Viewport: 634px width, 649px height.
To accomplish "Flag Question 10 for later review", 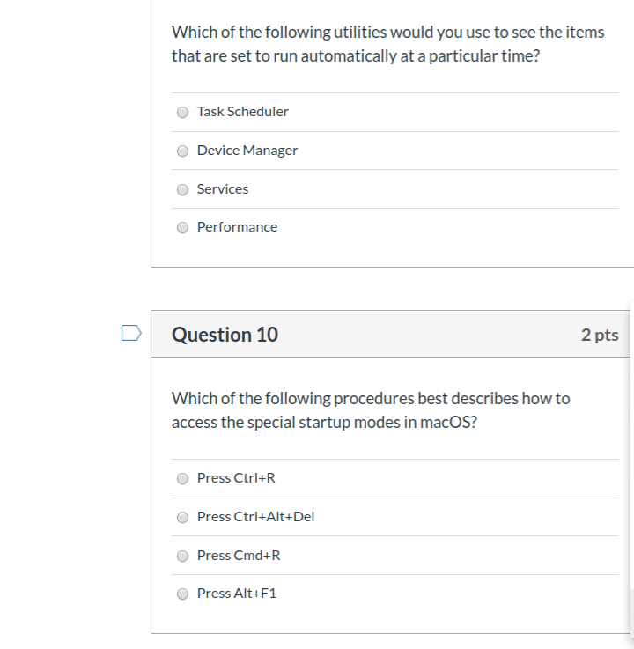I will [x=131, y=333].
